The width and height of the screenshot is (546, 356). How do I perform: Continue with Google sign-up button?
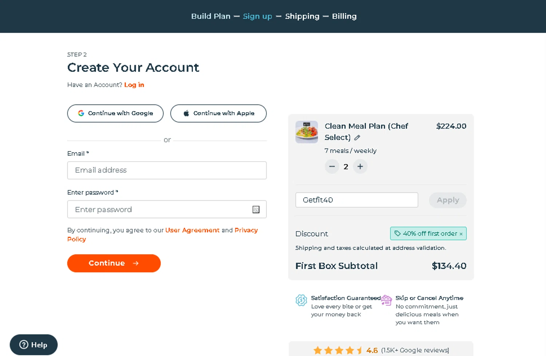coord(115,114)
